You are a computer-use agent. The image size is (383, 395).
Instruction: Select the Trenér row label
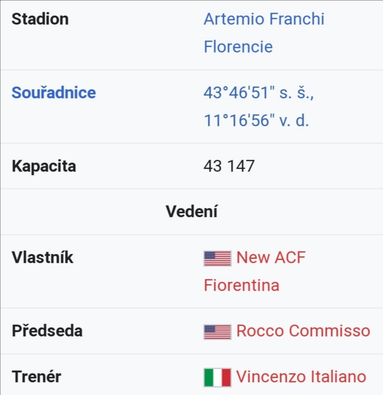[x=36, y=377]
